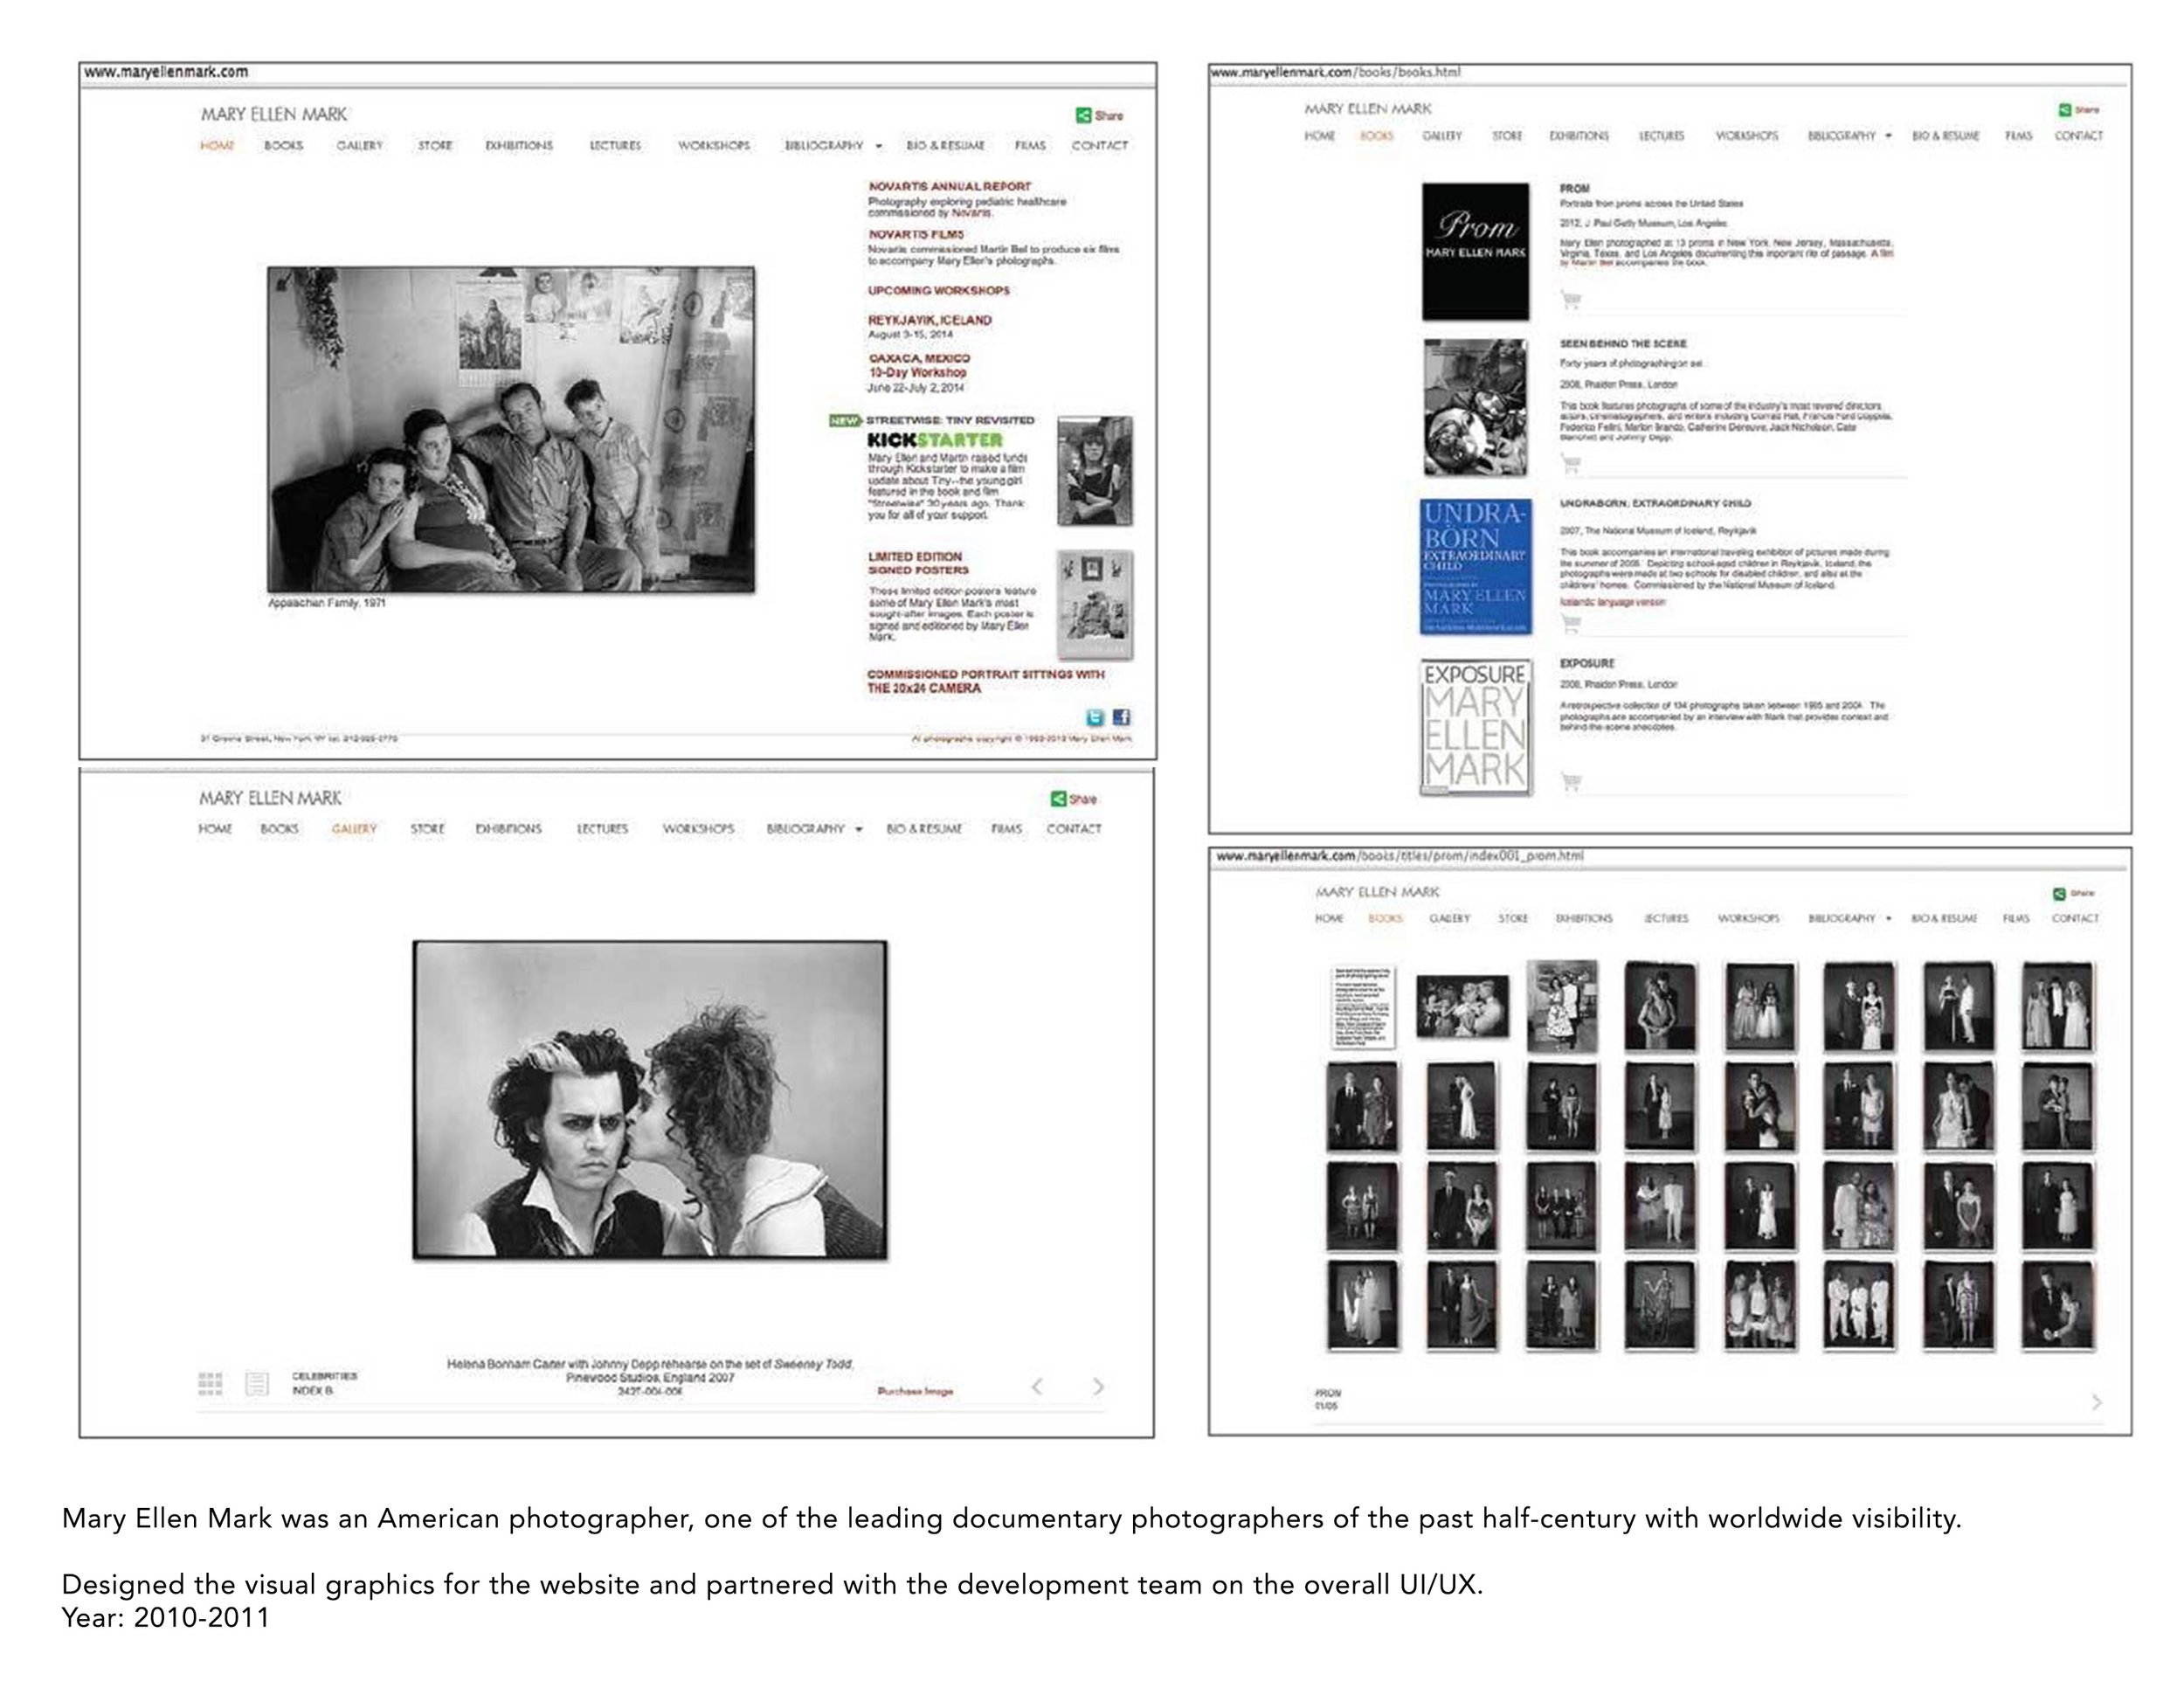Open CONTACT in the home page navigation
This screenshot has width=2184, height=1688.
(1100, 146)
